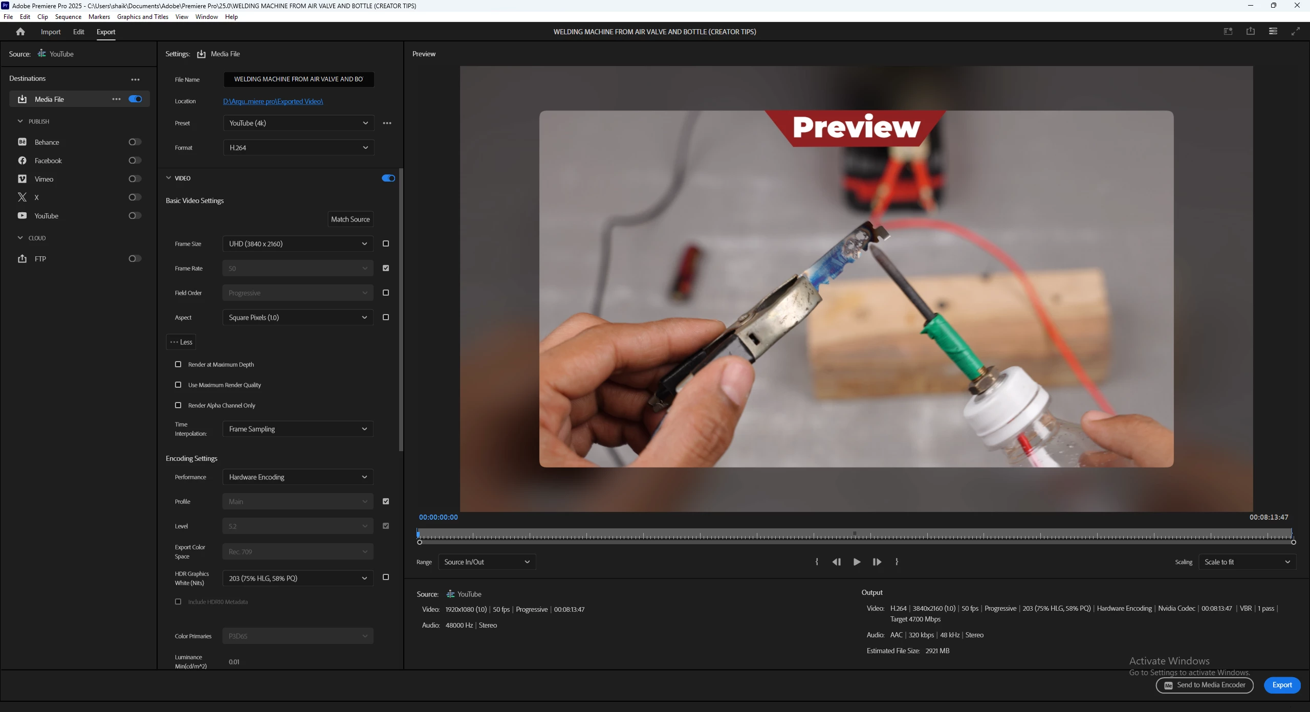The height and width of the screenshot is (712, 1310).
Task: Check Use Maximum Render Quality
Action: [x=178, y=385]
